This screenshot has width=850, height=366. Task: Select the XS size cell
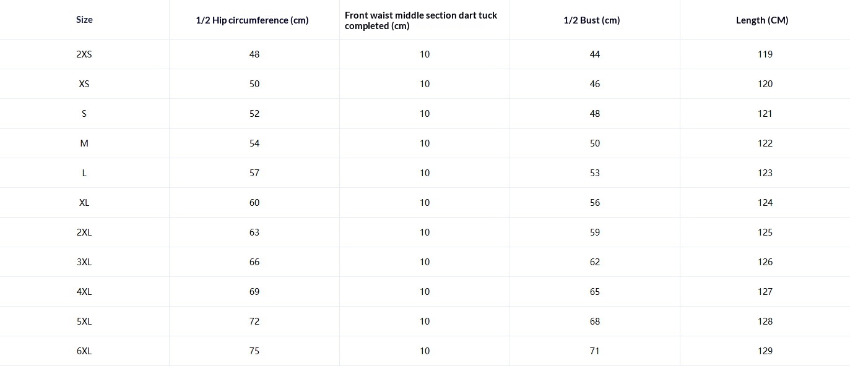click(84, 84)
